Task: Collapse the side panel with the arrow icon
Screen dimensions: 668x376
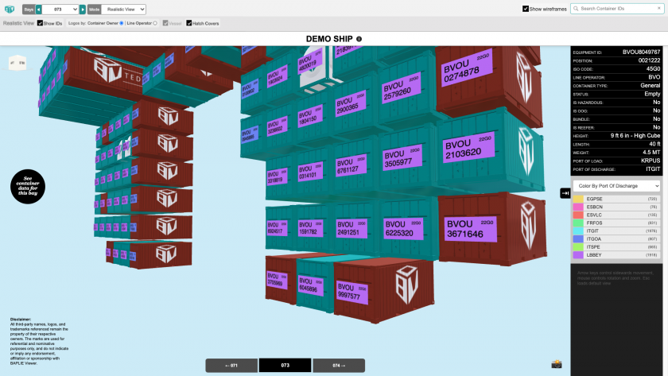Action: [x=565, y=193]
